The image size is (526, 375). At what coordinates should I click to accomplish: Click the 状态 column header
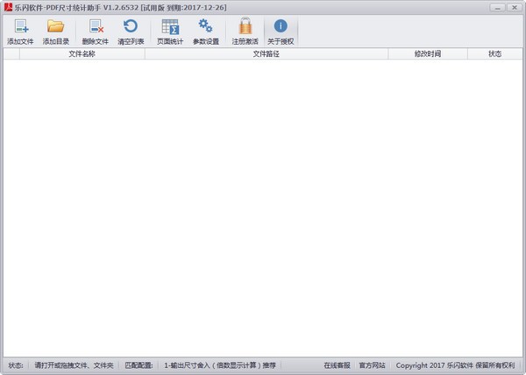pyautogui.click(x=495, y=53)
